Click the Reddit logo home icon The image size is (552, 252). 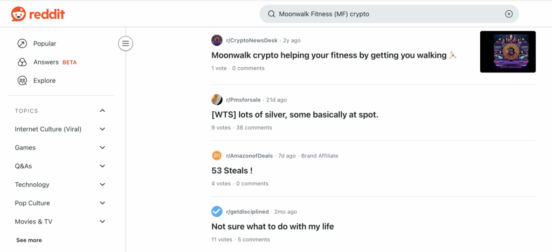pyautogui.click(x=18, y=14)
